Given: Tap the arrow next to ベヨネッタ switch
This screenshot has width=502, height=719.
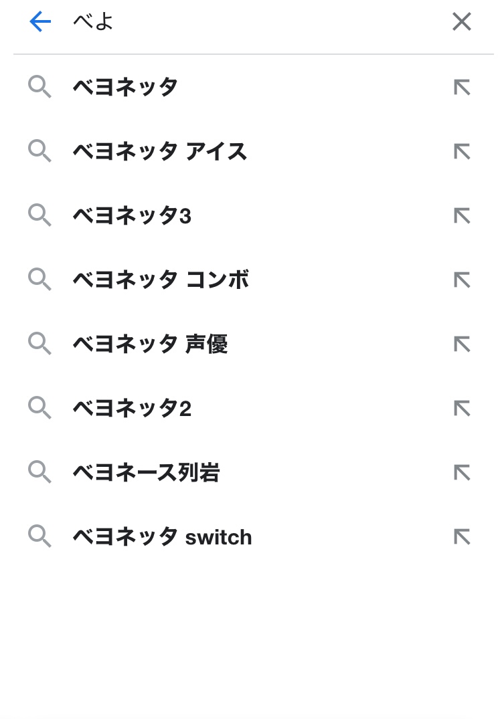Looking at the screenshot, I should [x=462, y=537].
